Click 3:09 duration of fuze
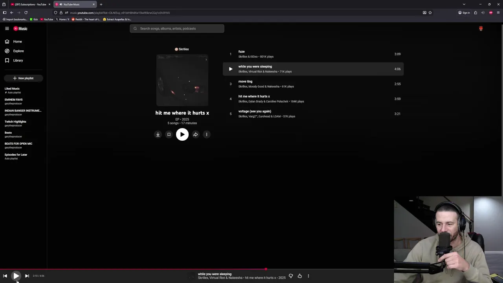This screenshot has height=283, width=503. pyautogui.click(x=397, y=54)
